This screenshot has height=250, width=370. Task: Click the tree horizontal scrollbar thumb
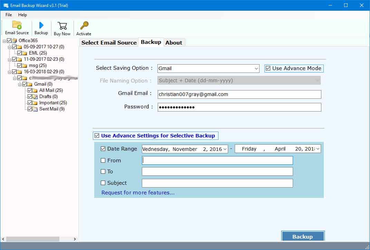point(32,239)
